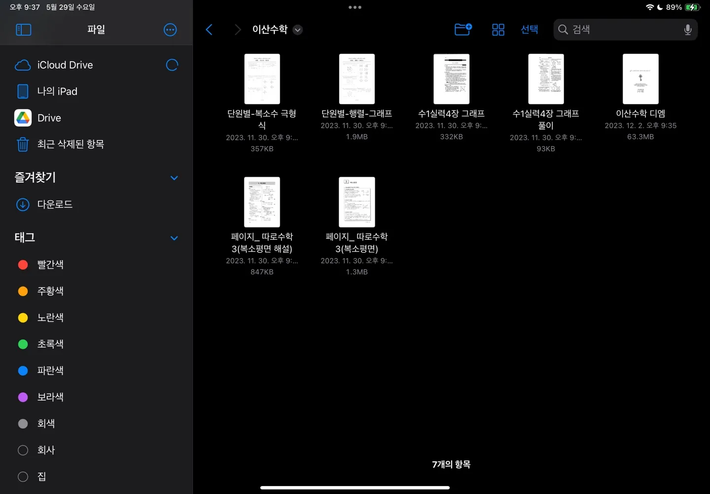Go back using the left arrow

(209, 30)
